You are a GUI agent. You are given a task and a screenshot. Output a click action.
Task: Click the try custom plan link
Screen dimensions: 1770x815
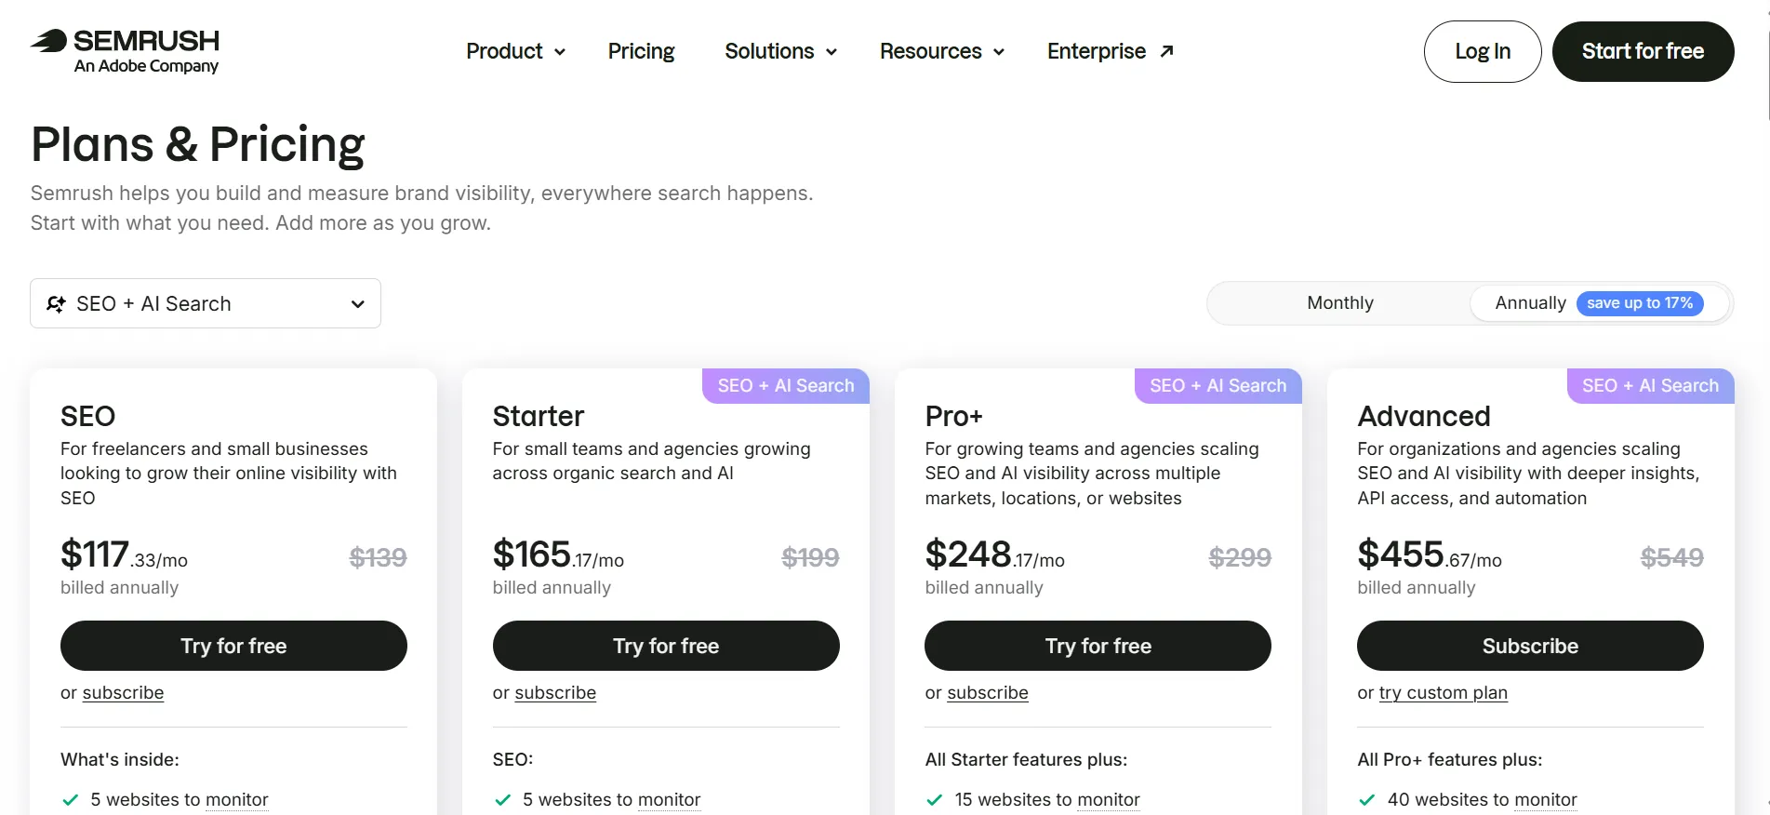(x=1443, y=693)
